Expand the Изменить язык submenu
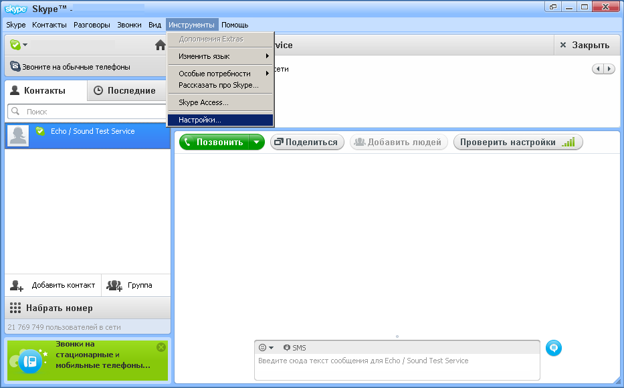Viewport: 624px width, 388px height. point(221,56)
